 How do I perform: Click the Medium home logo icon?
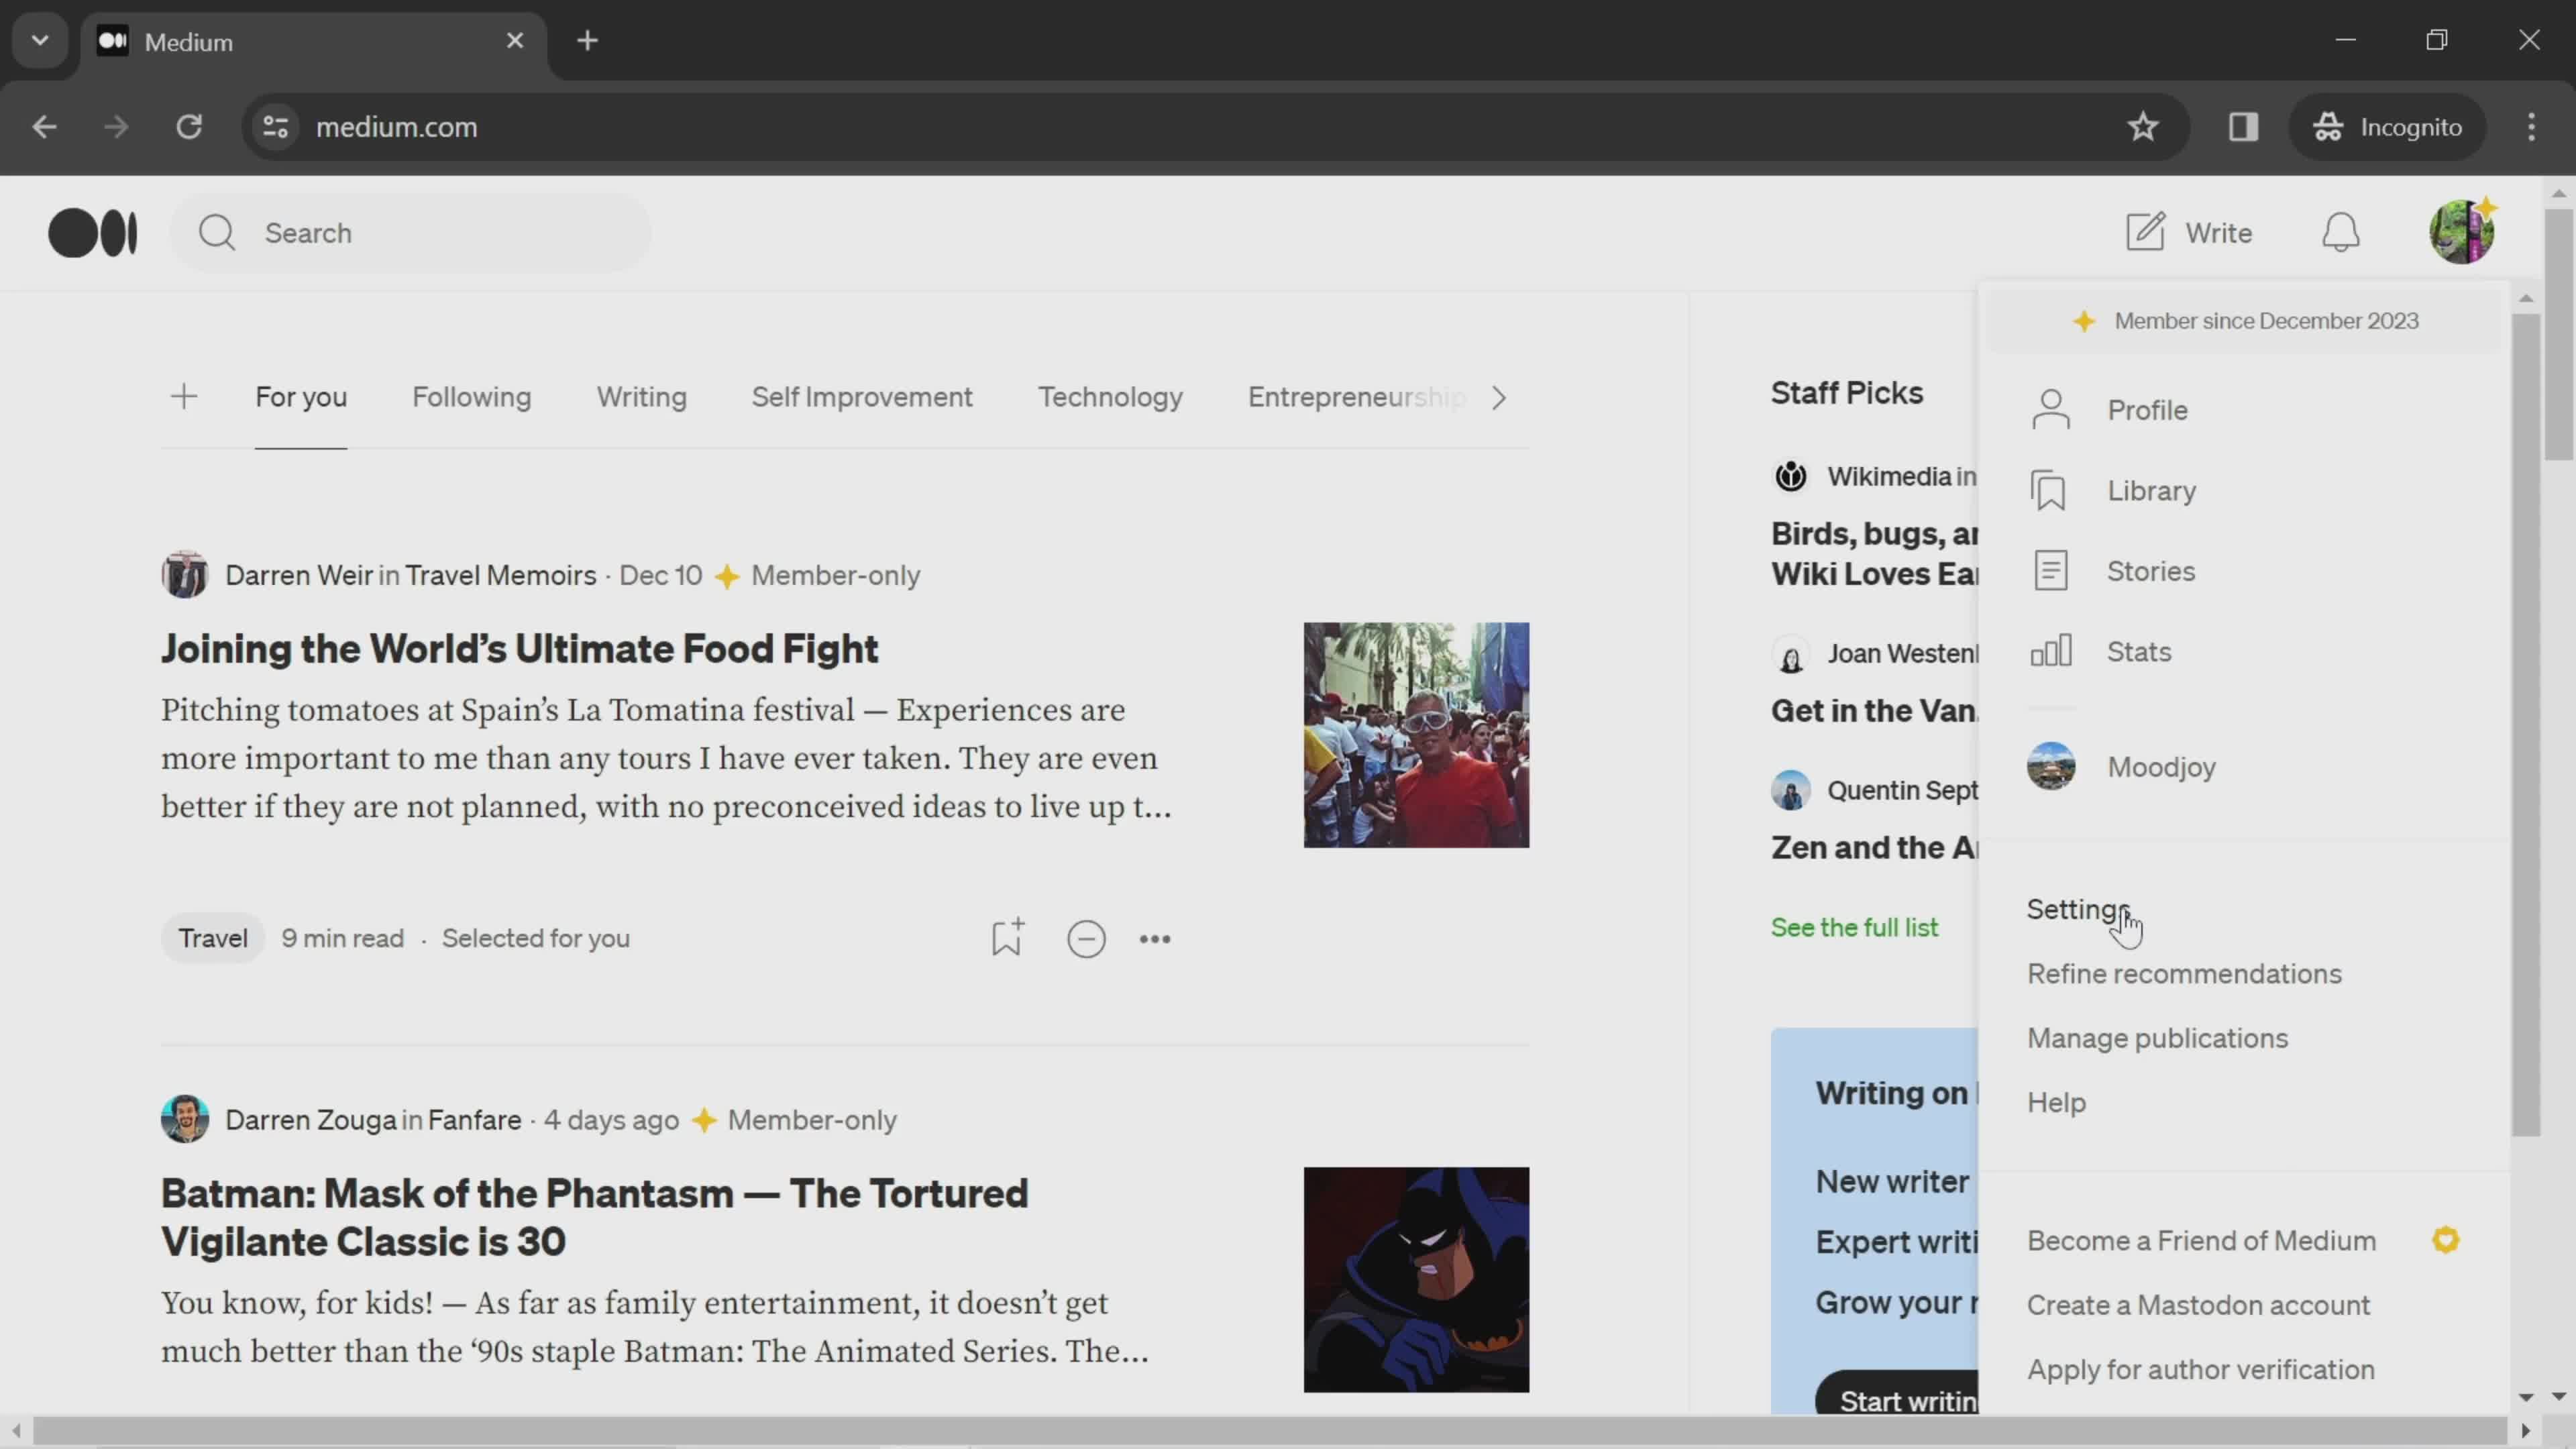(92, 231)
